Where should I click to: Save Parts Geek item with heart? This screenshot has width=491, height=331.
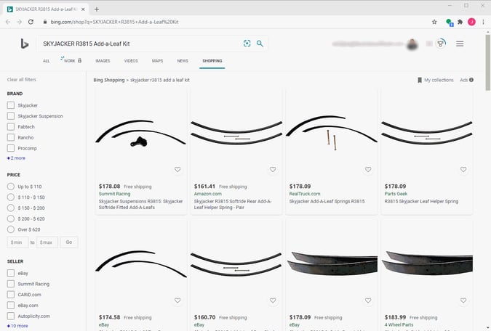pyautogui.click(x=463, y=169)
